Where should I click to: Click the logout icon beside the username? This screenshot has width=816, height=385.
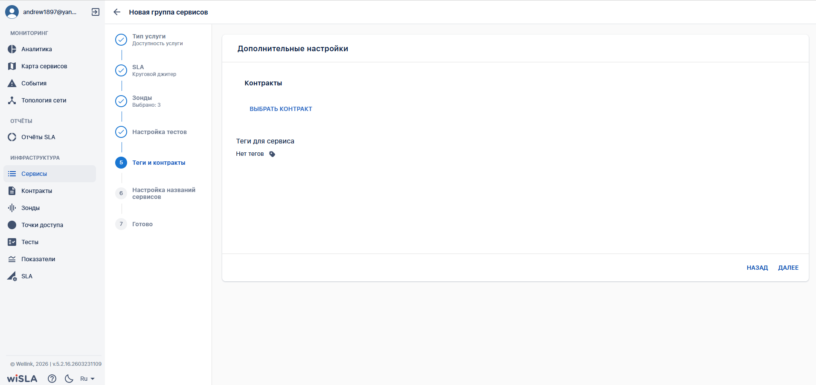(96, 12)
